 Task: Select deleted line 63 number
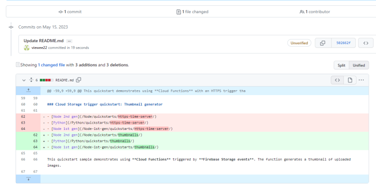23,123
